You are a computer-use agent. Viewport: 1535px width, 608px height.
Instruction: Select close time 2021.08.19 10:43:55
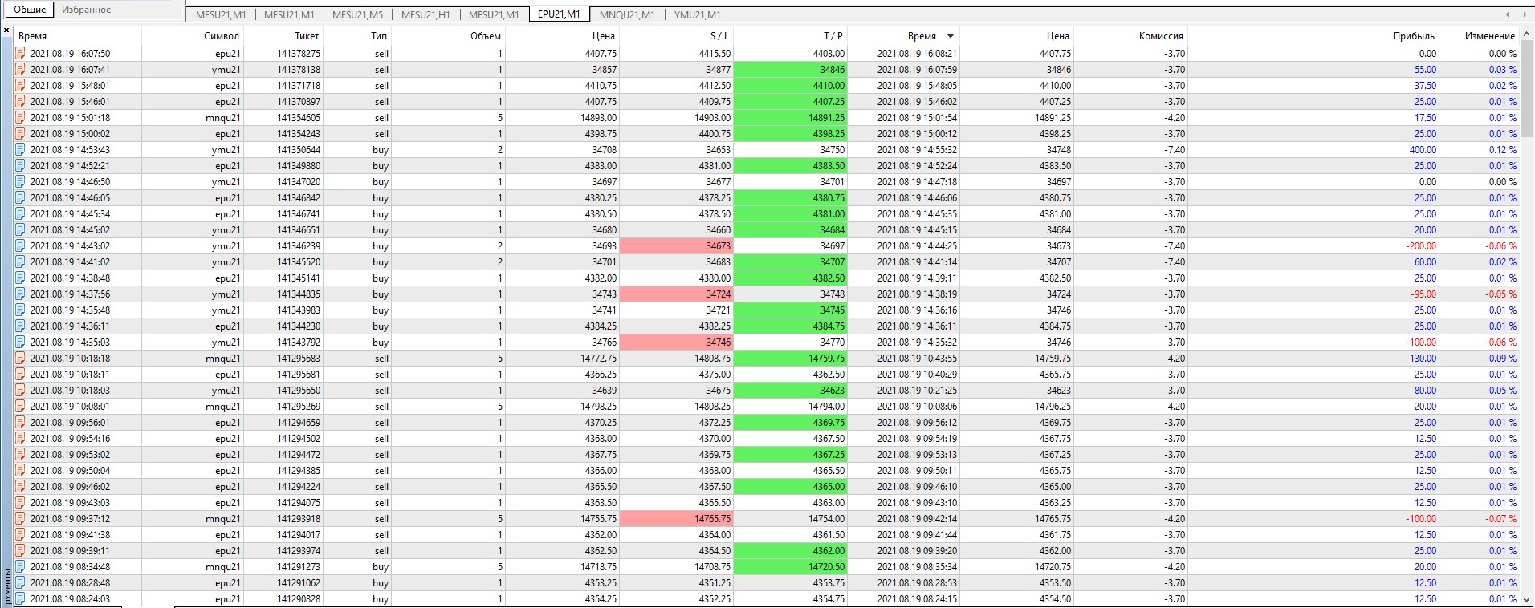coord(917,359)
